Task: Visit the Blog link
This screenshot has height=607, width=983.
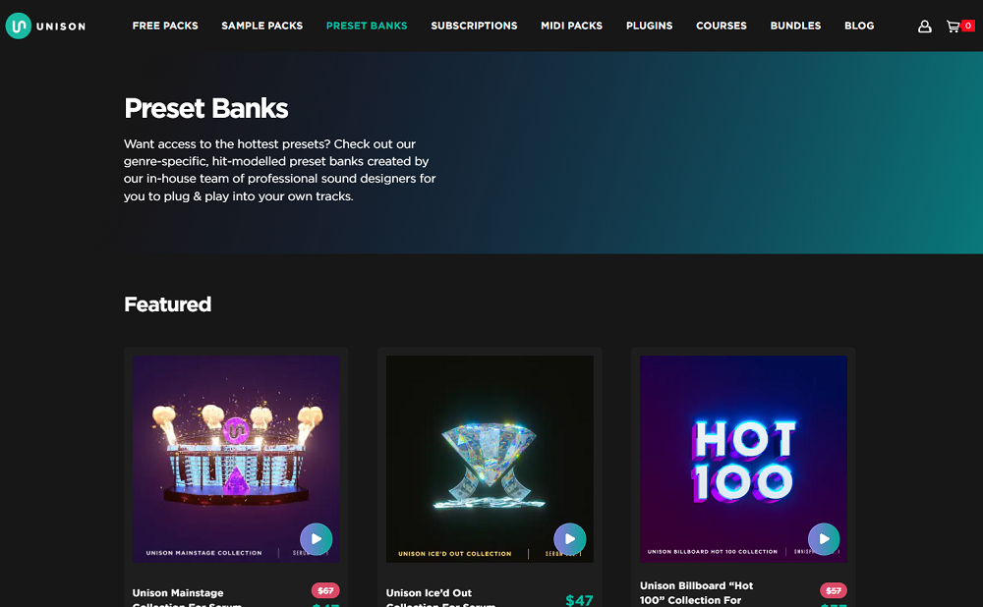Action: click(859, 26)
